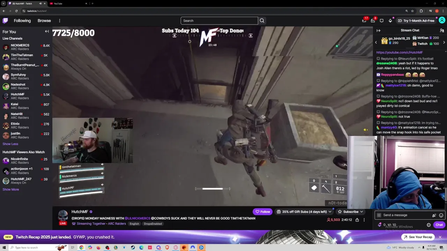
Task: Go to next gift leaderboard page
Action: (x=444, y=42)
